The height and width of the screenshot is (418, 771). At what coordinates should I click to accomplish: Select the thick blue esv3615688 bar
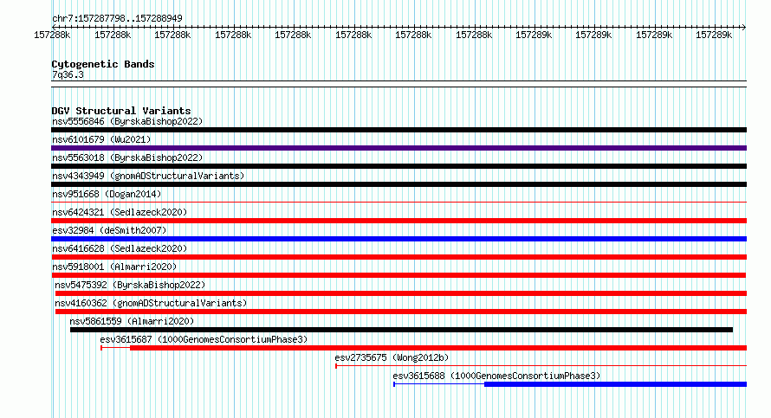[616, 384]
